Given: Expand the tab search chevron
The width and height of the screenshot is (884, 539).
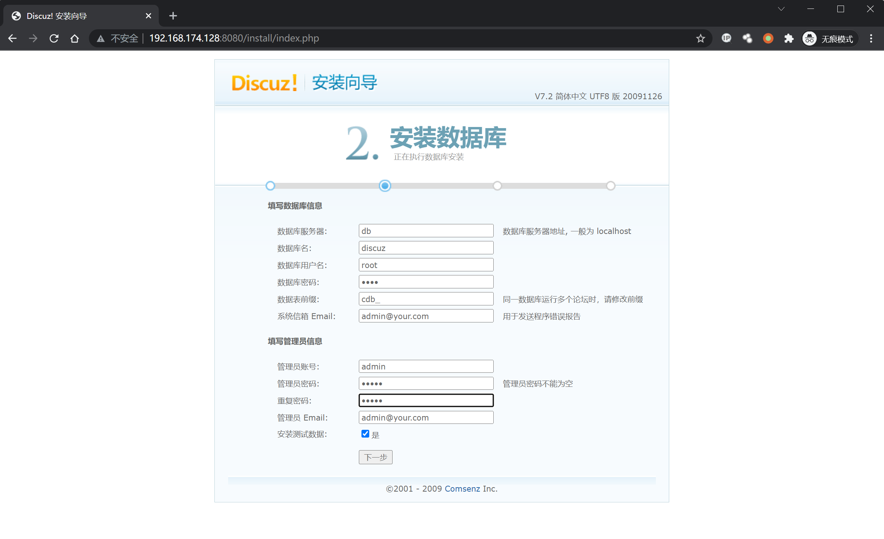Looking at the screenshot, I should [781, 9].
